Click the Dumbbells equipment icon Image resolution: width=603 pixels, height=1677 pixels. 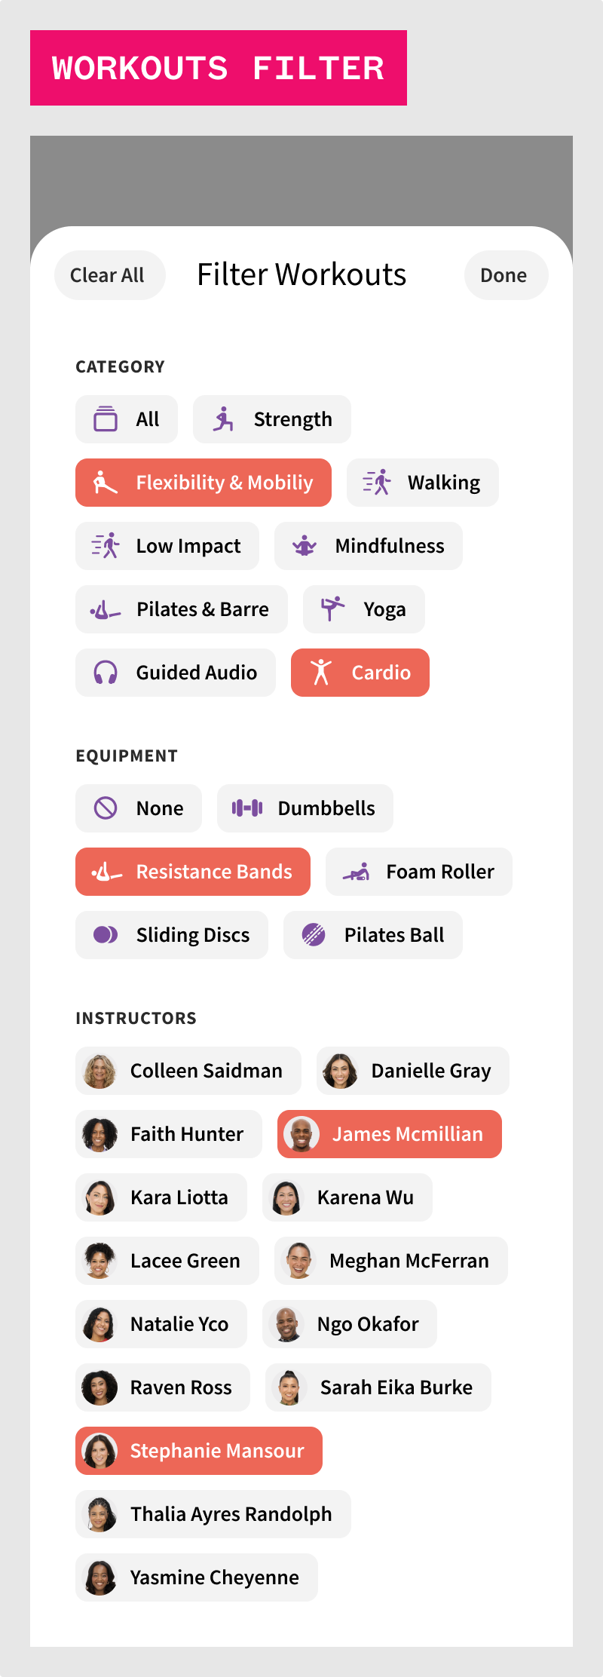pos(246,808)
